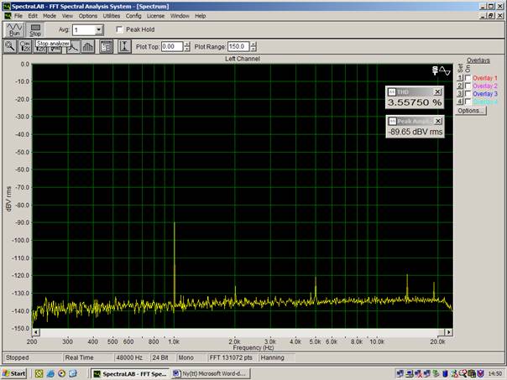Click the split view panel icon

pos(106,47)
